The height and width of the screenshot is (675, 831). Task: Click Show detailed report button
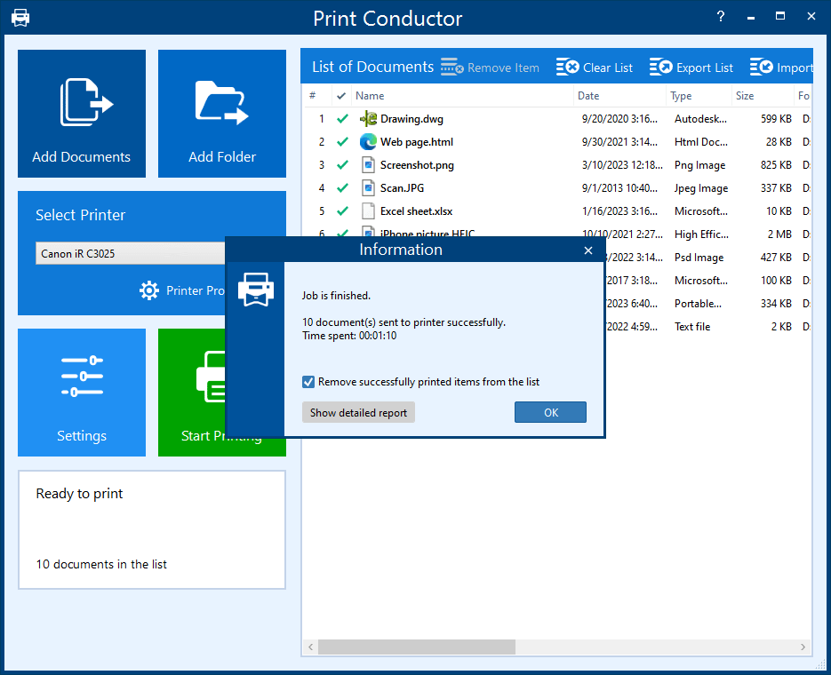tap(358, 413)
